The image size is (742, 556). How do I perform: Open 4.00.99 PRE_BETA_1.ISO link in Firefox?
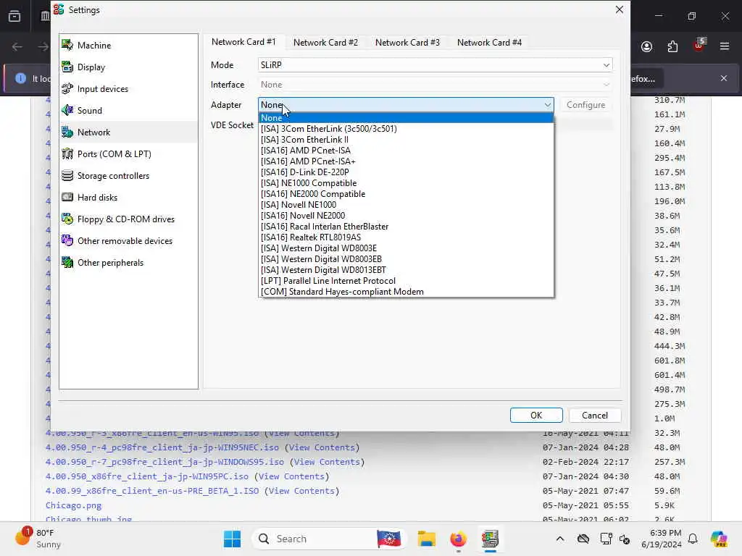(152, 491)
